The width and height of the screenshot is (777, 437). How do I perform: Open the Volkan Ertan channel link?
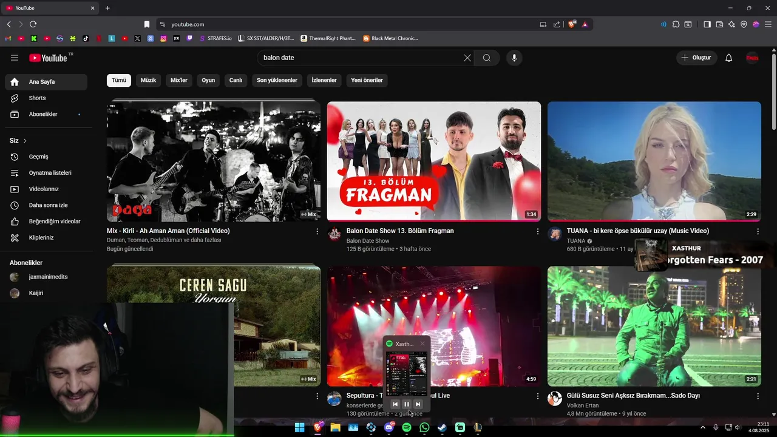[583, 405]
